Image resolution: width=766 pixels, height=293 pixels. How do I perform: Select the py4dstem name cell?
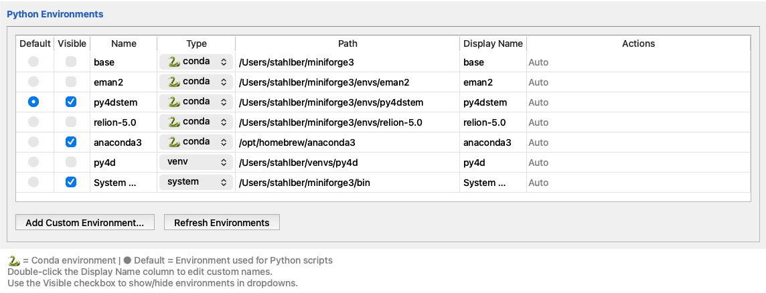124,102
